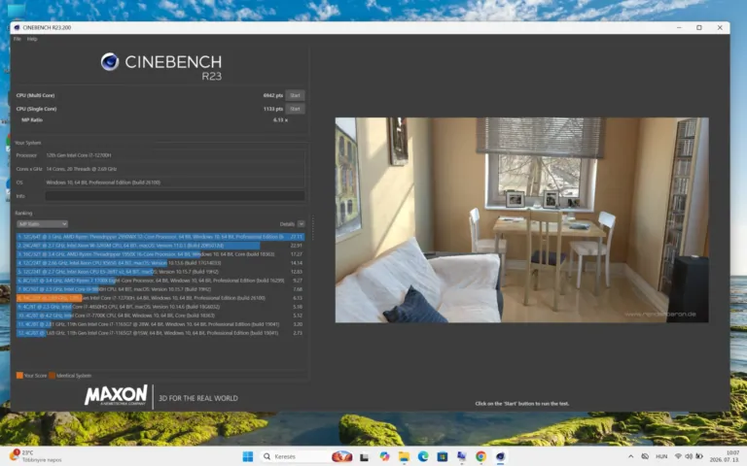Open the MP Ratio ranking dropdown

point(42,224)
